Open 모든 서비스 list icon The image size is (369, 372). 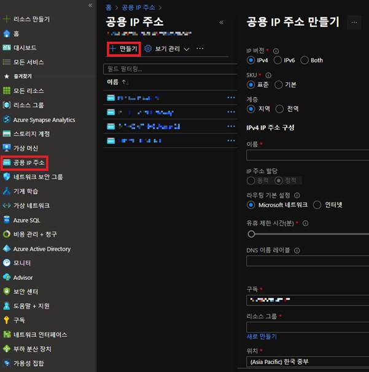pos(7,62)
